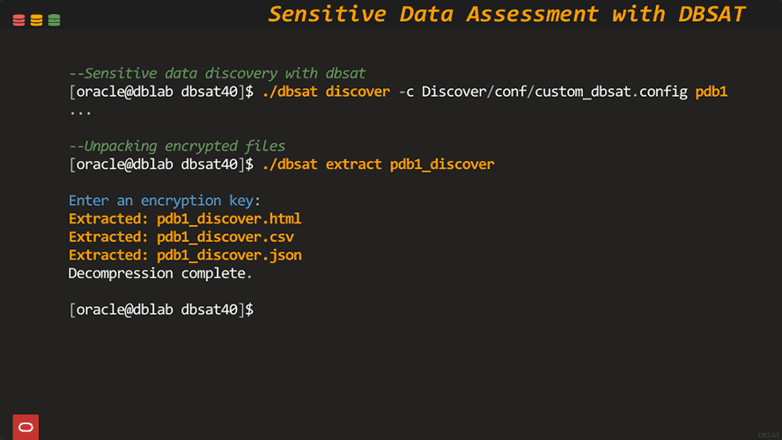Click the ellipsis line below the discover command
Image resolution: width=782 pixels, height=440 pixels.
80,110
